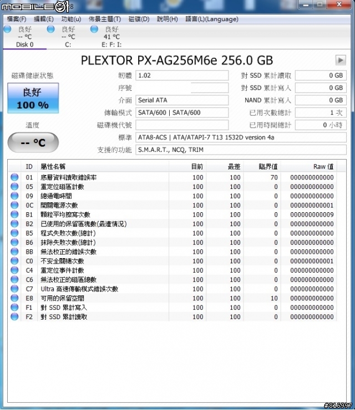Click the power on hours value 0 小時
The width and height of the screenshot is (355, 410).
(x=321, y=125)
